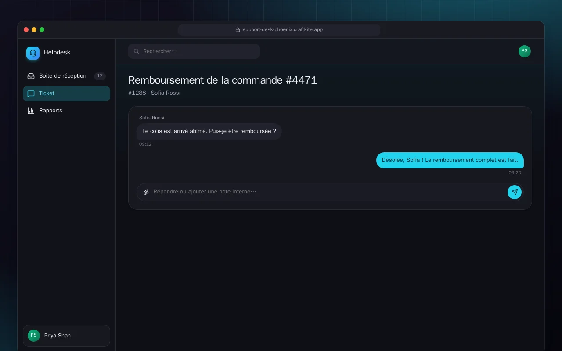The height and width of the screenshot is (351, 562).
Task: Click the Ticket chat bubble icon
Action: click(x=31, y=93)
